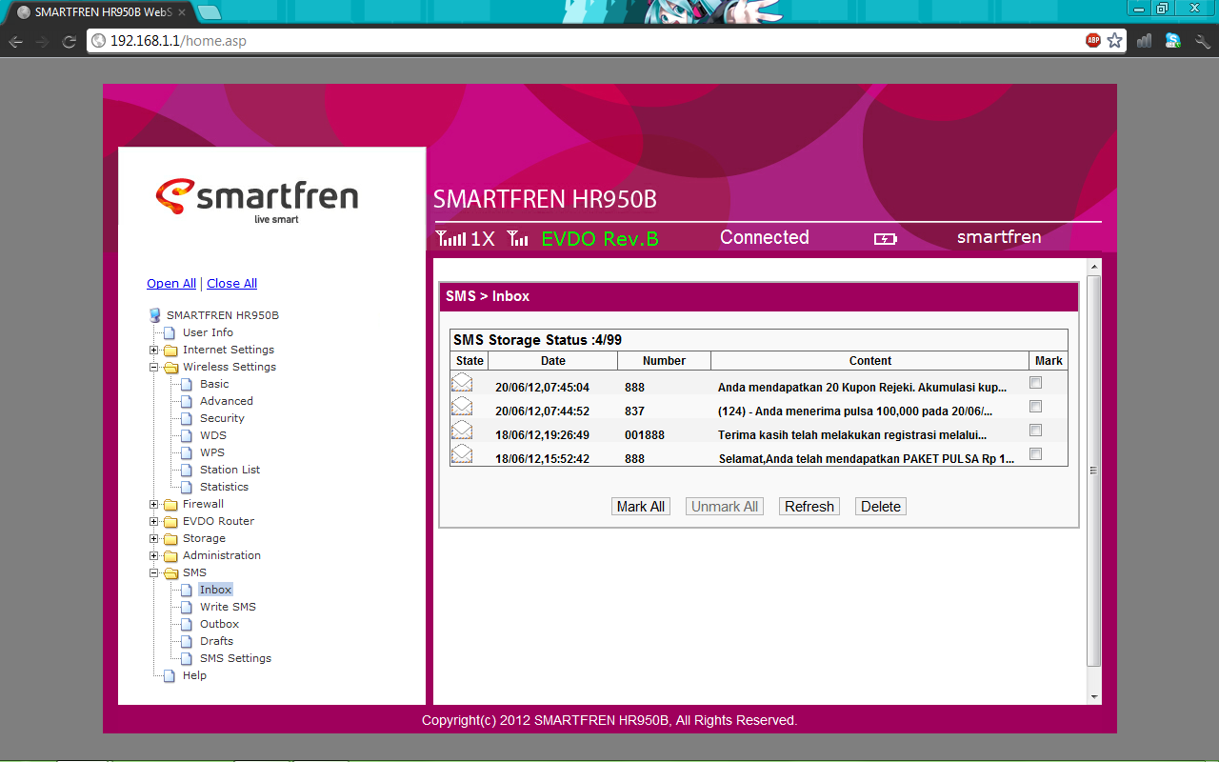Reload the page with refresh icon
The image size is (1219, 762).
(69, 41)
